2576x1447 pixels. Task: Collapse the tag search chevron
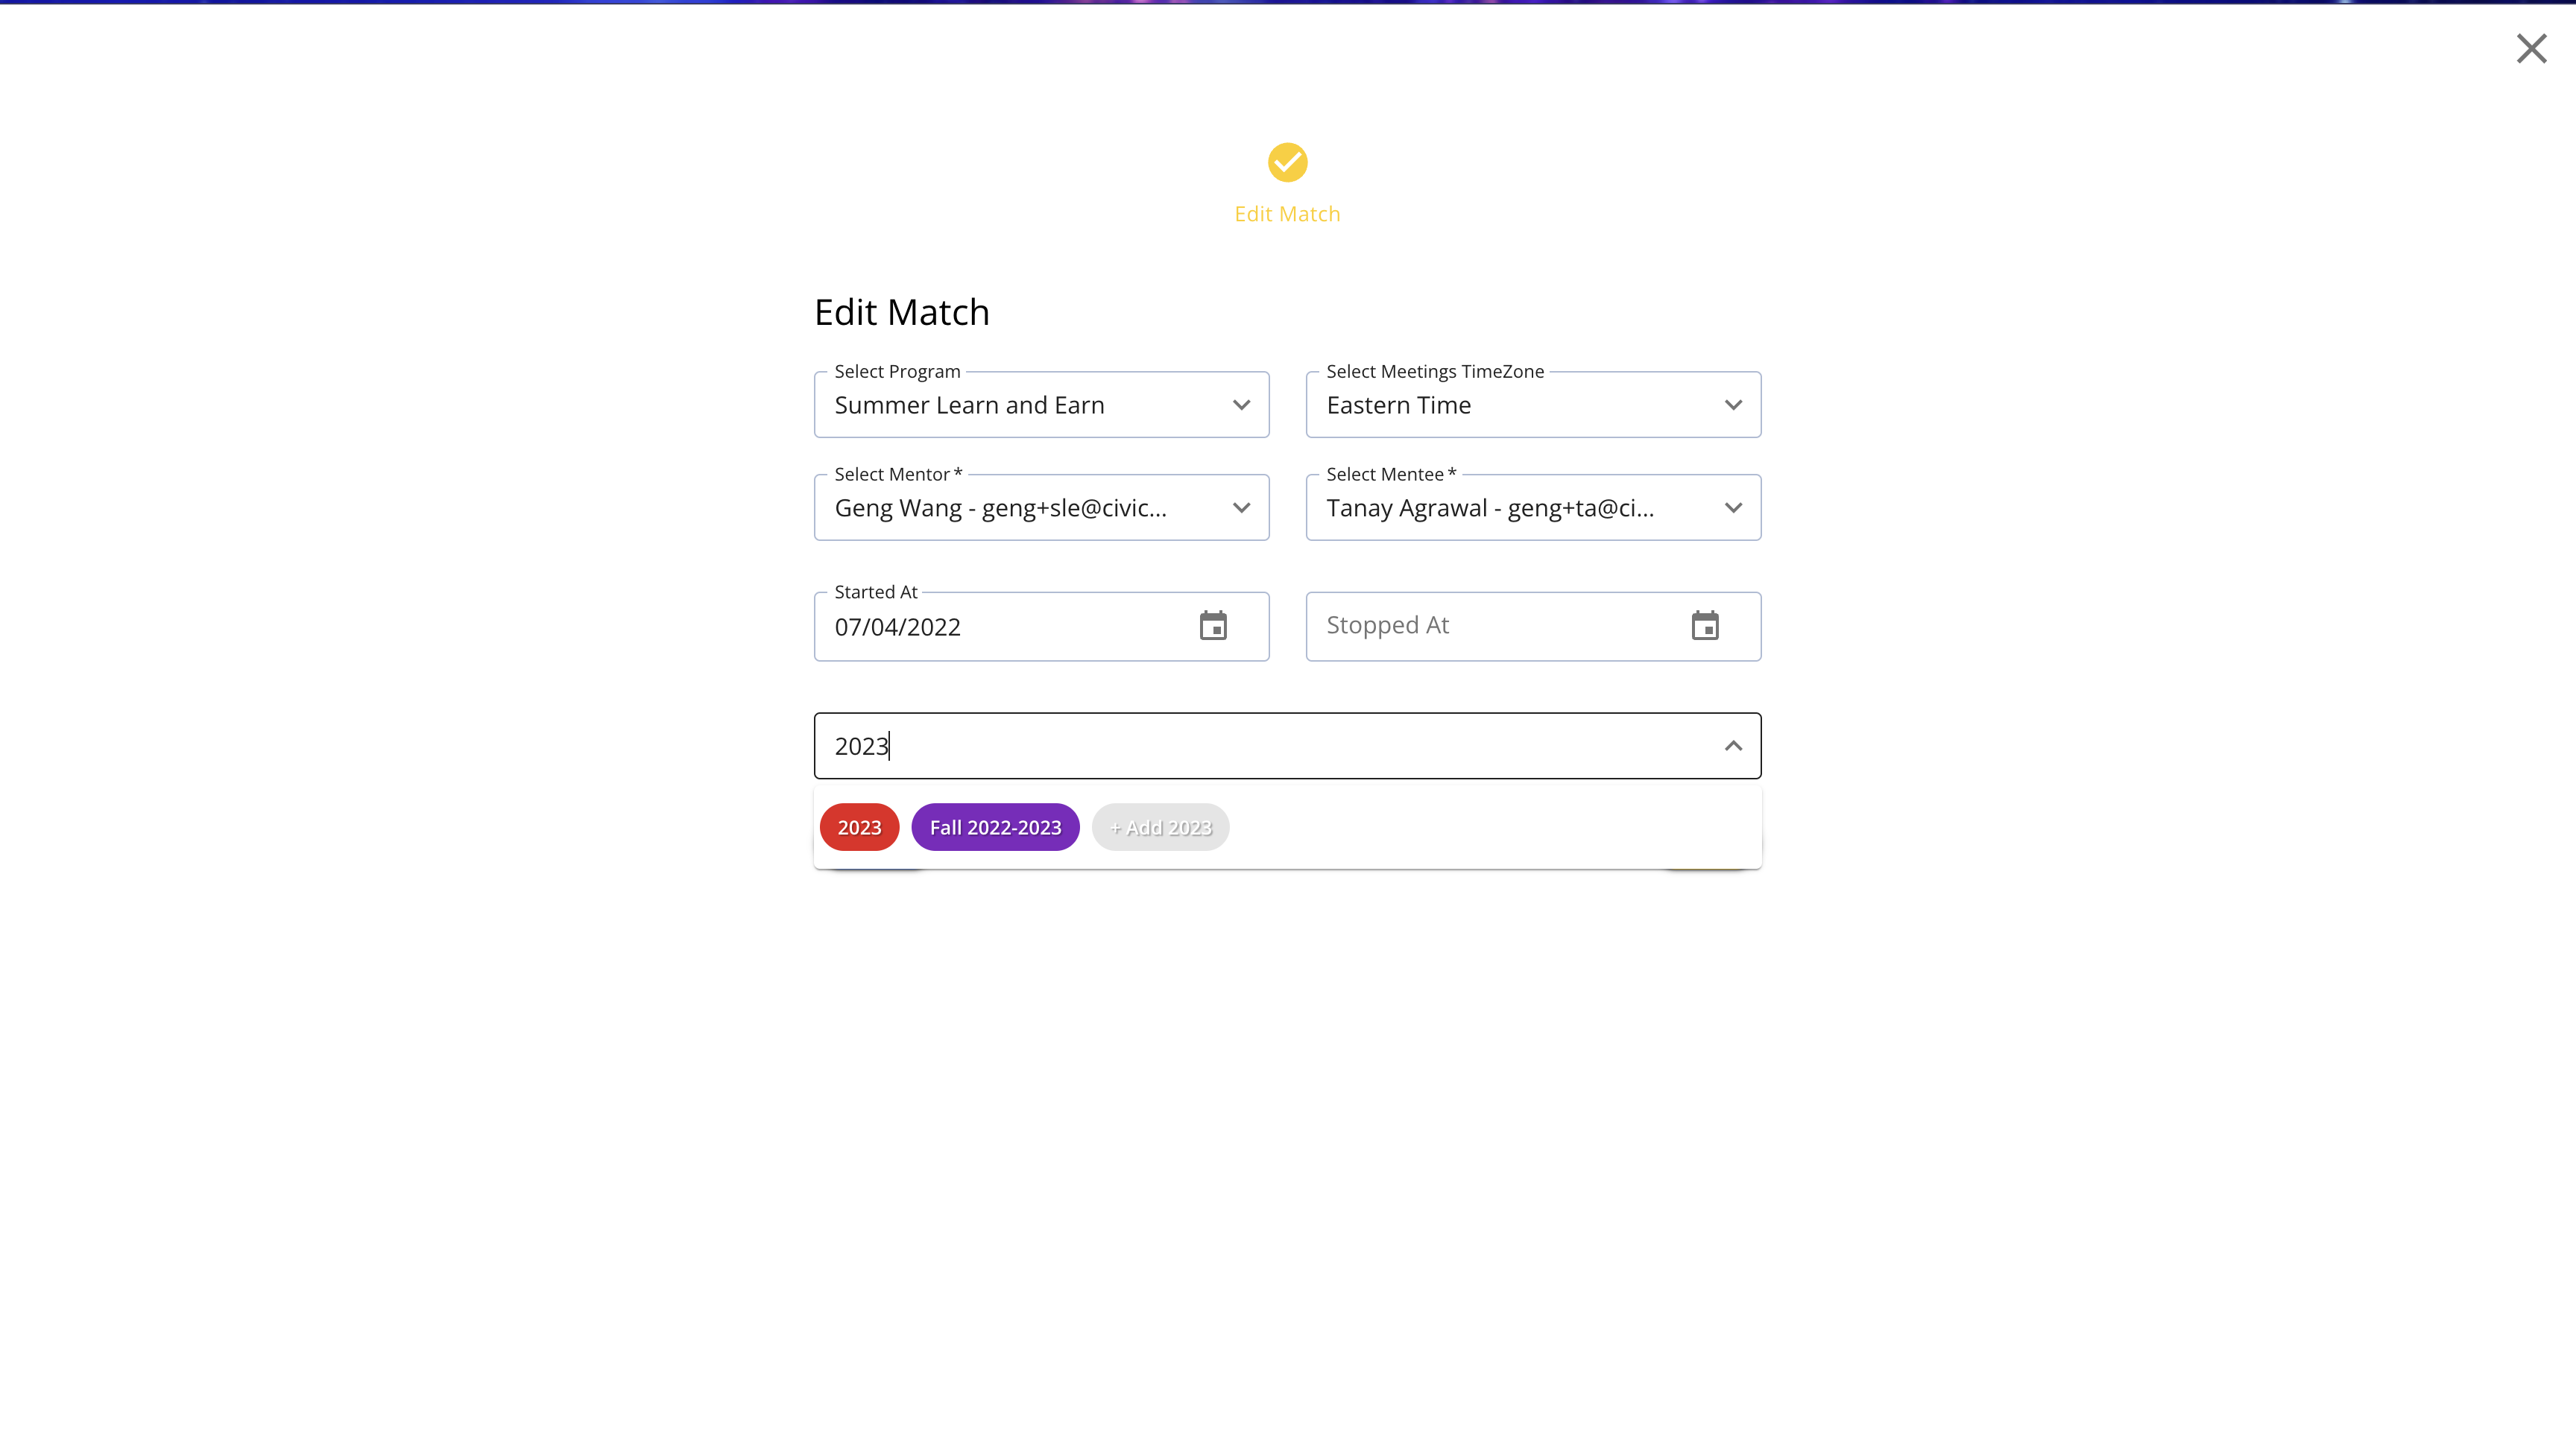[x=1733, y=746]
